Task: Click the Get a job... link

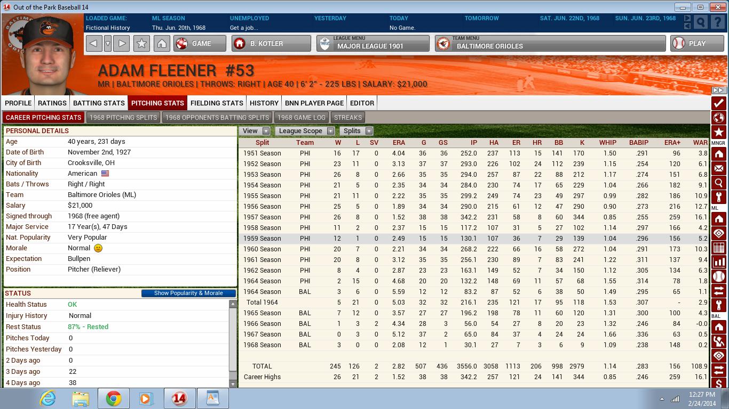Action: 244,28
